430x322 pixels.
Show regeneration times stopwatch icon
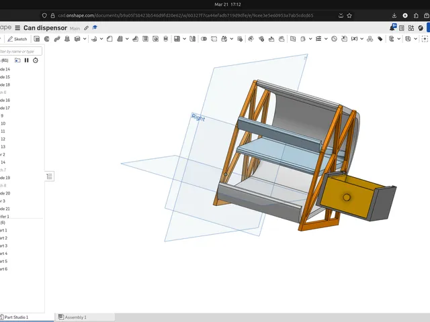click(x=36, y=60)
